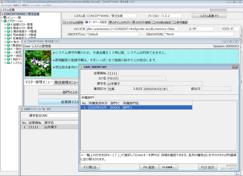Viewport: 243px width, 176px height.
Task: Open the ツール(T) menu
Action: tap(35, 5)
